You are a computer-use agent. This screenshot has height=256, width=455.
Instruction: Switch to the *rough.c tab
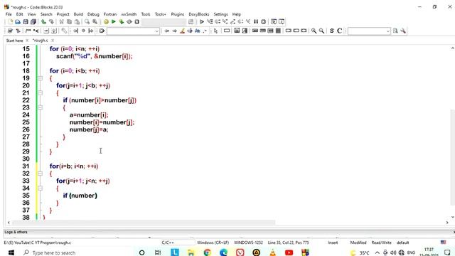coord(41,41)
